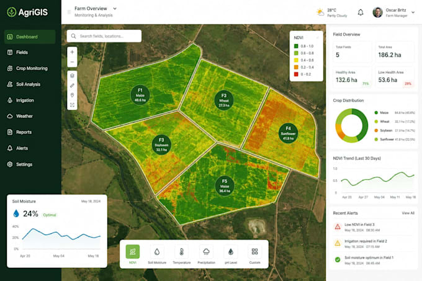Select the F3 Wheat field marker
422x281 pixels.
224,100
